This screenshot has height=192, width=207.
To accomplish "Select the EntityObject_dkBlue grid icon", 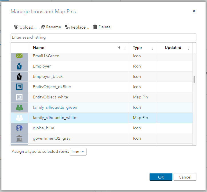I will [x=19, y=87].
